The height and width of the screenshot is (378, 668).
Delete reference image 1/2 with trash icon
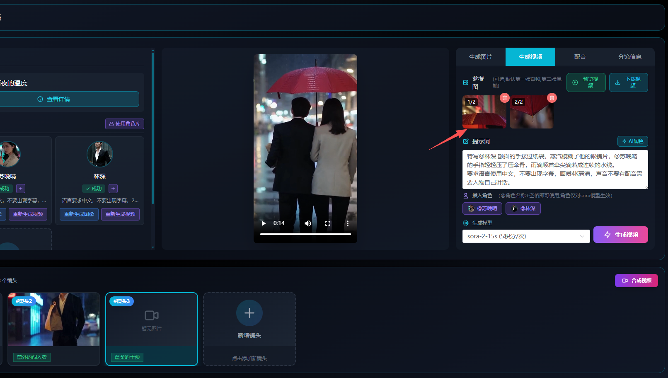point(504,98)
